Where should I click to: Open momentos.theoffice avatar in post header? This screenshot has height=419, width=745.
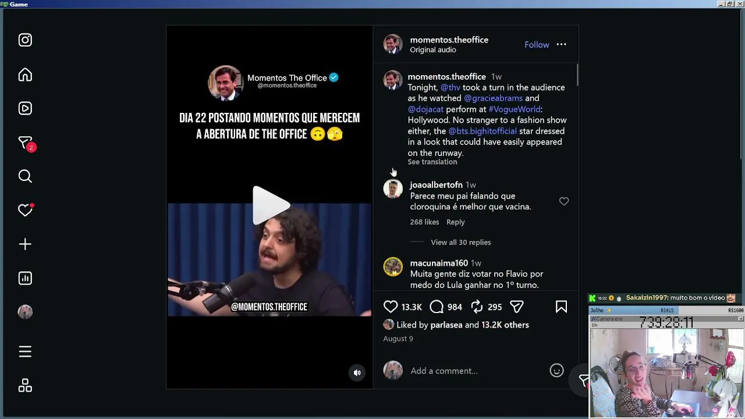(x=393, y=44)
